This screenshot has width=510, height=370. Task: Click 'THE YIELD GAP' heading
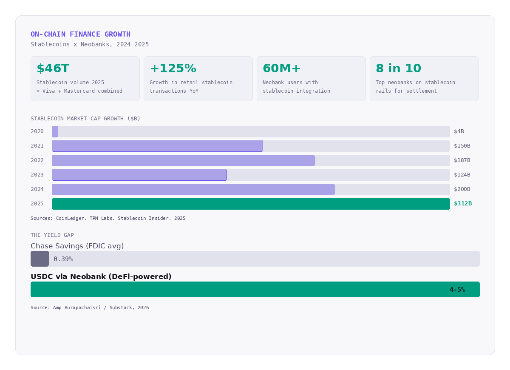point(52,235)
